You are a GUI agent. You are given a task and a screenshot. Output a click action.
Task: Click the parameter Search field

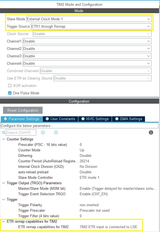point(21,132)
